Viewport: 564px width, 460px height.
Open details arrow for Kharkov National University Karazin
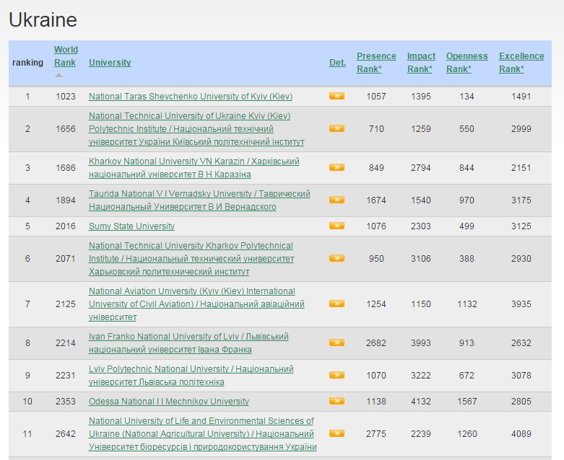pos(337,167)
